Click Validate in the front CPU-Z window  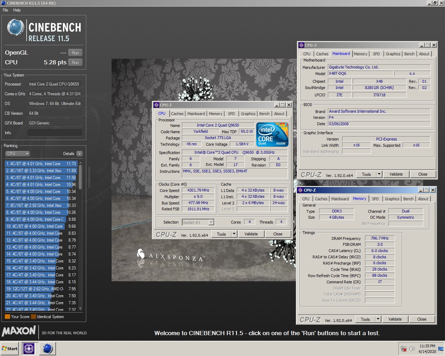pos(251,234)
